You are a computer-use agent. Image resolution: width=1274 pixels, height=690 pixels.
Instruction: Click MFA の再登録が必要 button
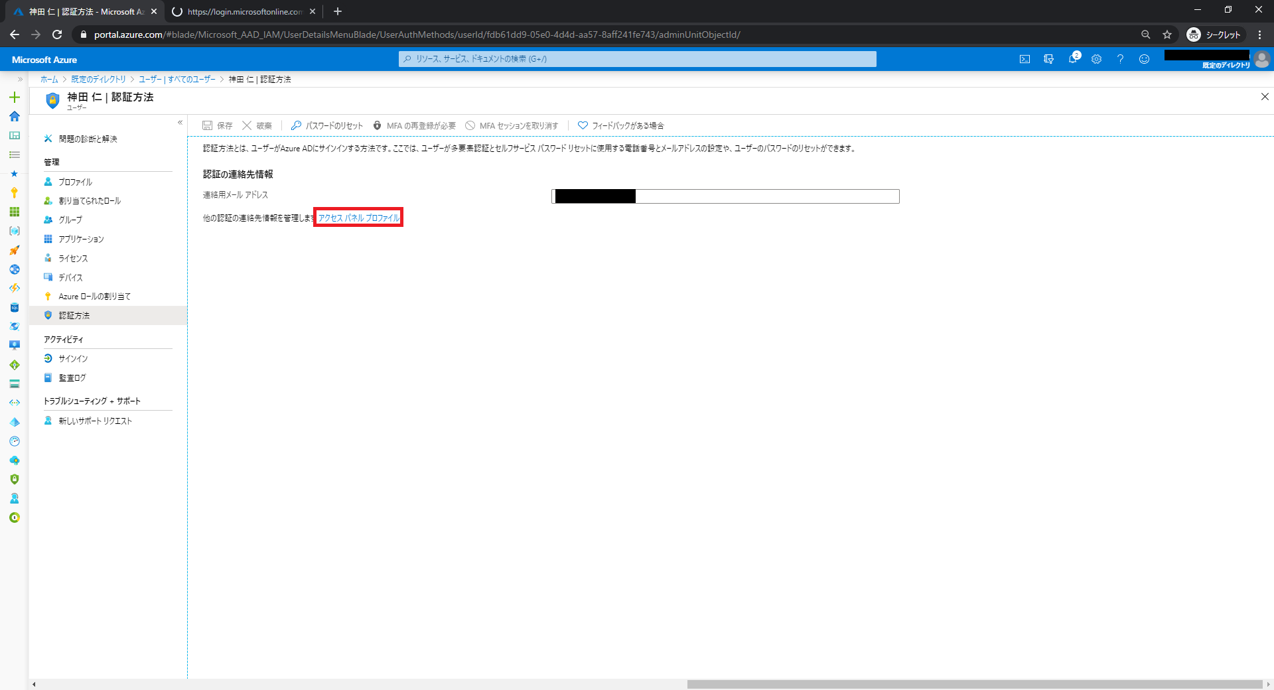point(414,125)
